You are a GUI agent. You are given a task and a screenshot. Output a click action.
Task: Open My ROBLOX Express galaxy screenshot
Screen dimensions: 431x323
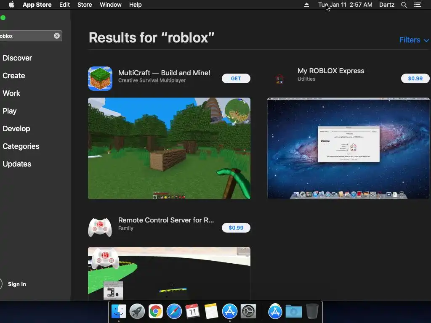[349, 148]
